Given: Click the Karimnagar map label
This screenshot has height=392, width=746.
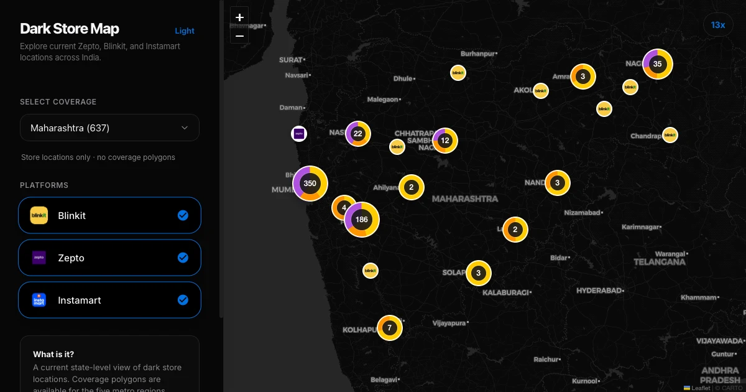Looking at the screenshot, I should 640,227.
